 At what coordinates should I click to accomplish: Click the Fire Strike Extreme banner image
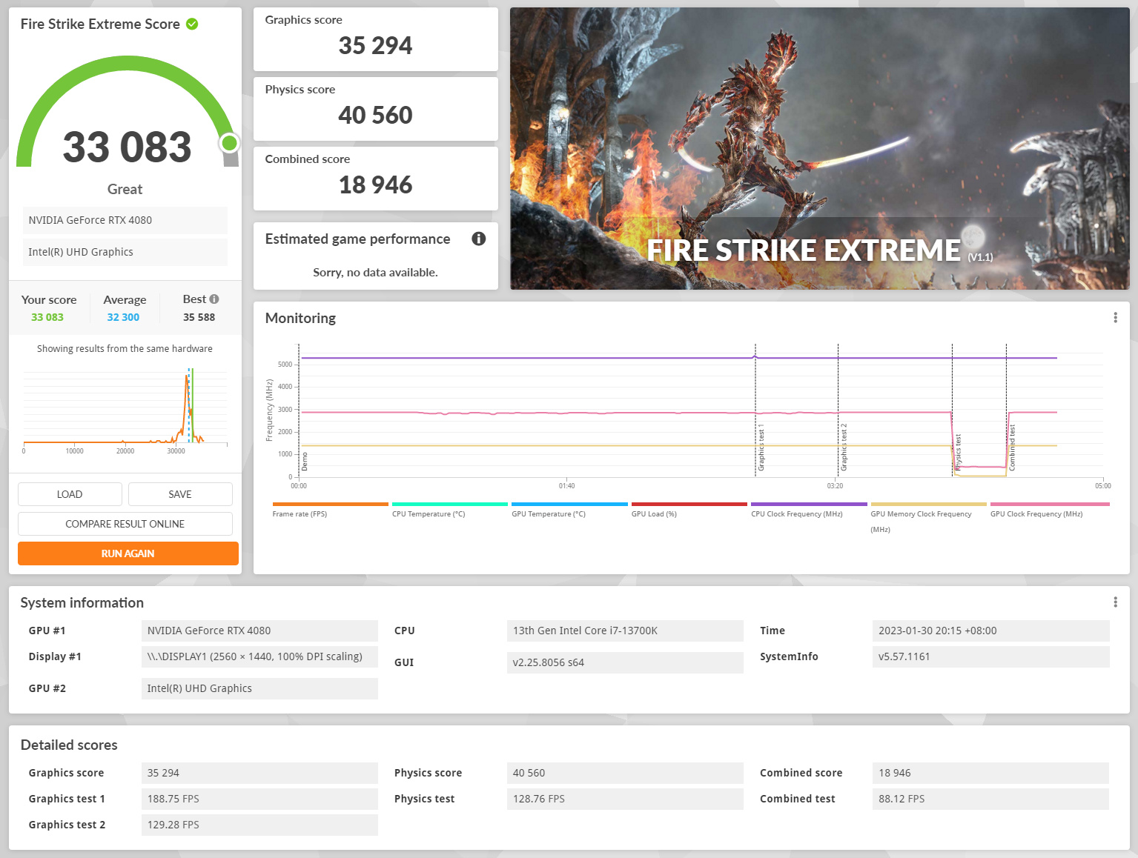(x=820, y=148)
